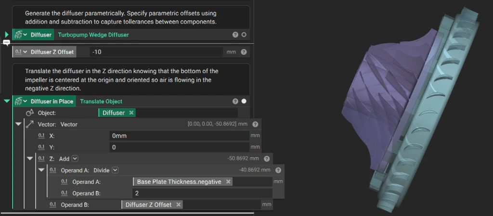Collapse the Vector input section
Screen dimensions: 493x216
18,124
